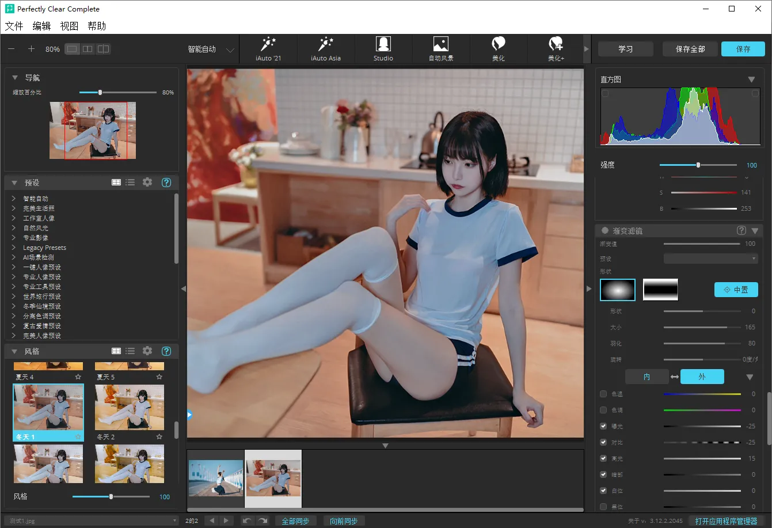Open the 预设 panel settings gear
The image size is (772, 528).
coord(147,183)
